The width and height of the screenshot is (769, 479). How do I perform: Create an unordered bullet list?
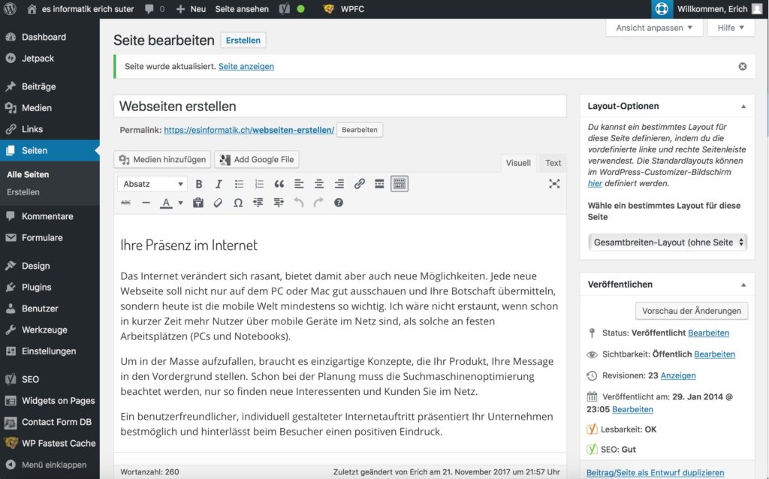coord(239,183)
